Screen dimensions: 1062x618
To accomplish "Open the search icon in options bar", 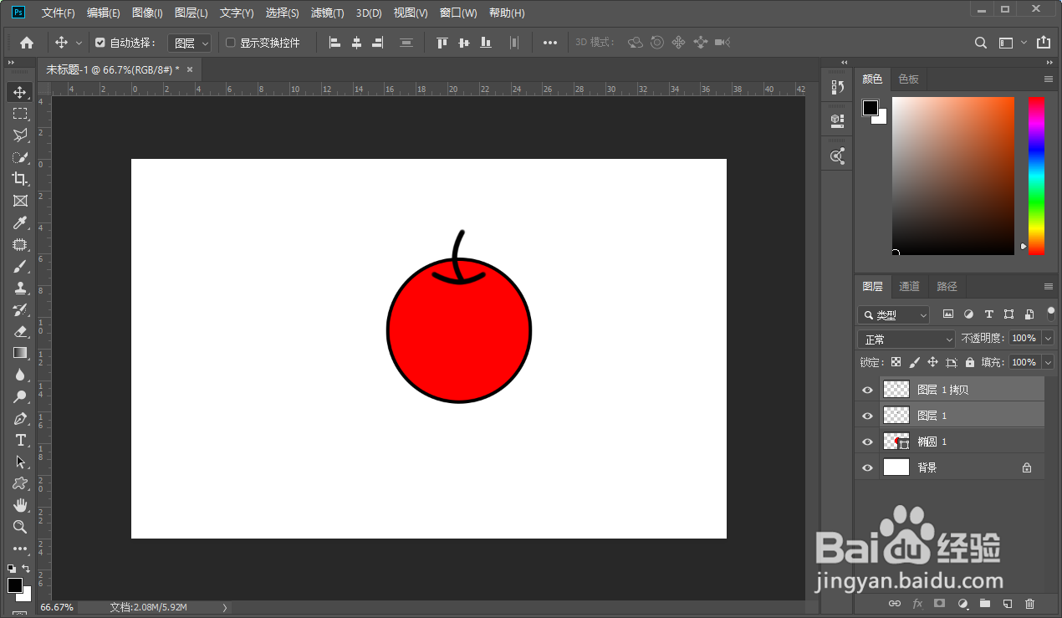I will tap(982, 43).
